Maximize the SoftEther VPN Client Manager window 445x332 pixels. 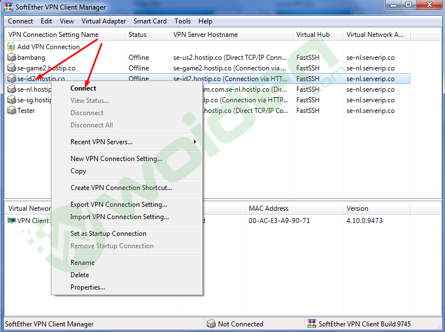pyautogui.click(x=409, y=5)
